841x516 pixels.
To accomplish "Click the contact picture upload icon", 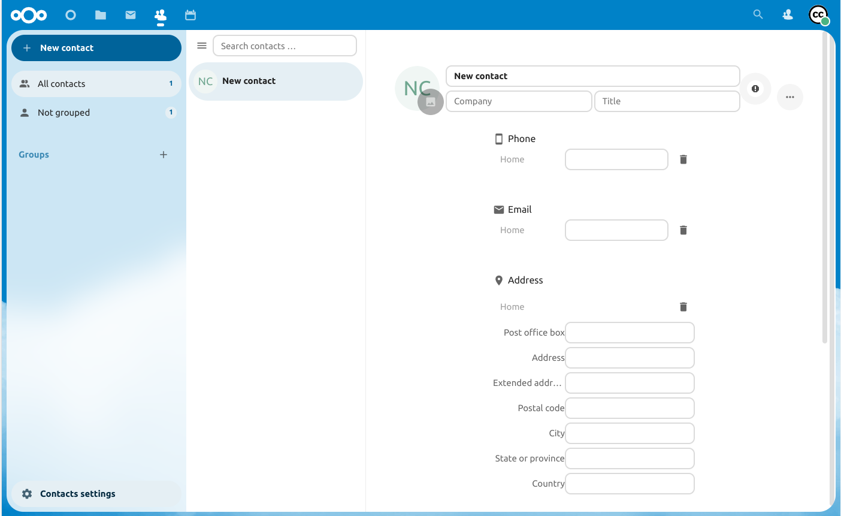I will (x=430, y=102).
